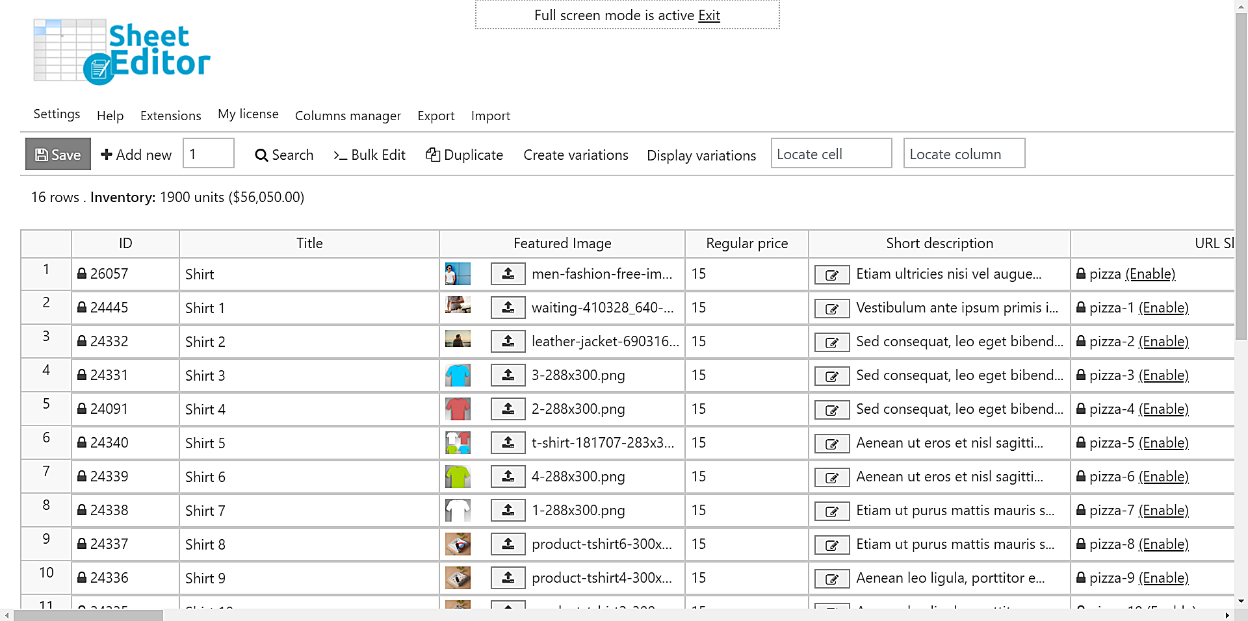The height and width of the screenshot is (621, 1248).
Task: Save the spreadsheet changes
Action: pyautogui.click(x=58, y=155)
